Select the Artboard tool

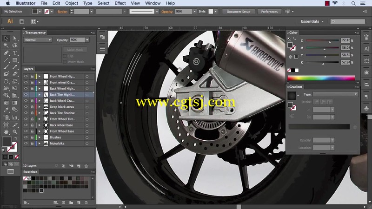click(x=6, y=124)
